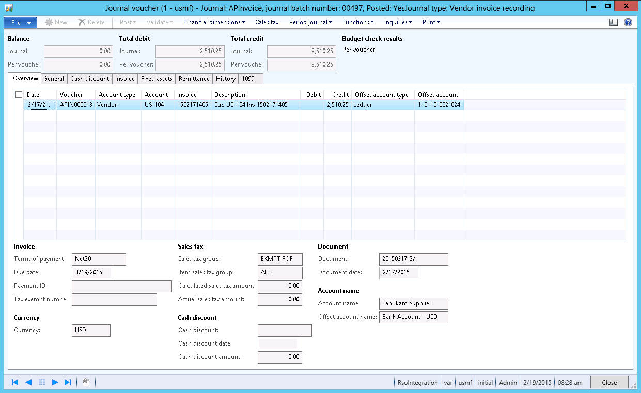Check the select-all checkbox in grid header
Screen dimensions: 641x393
[19, 94]
